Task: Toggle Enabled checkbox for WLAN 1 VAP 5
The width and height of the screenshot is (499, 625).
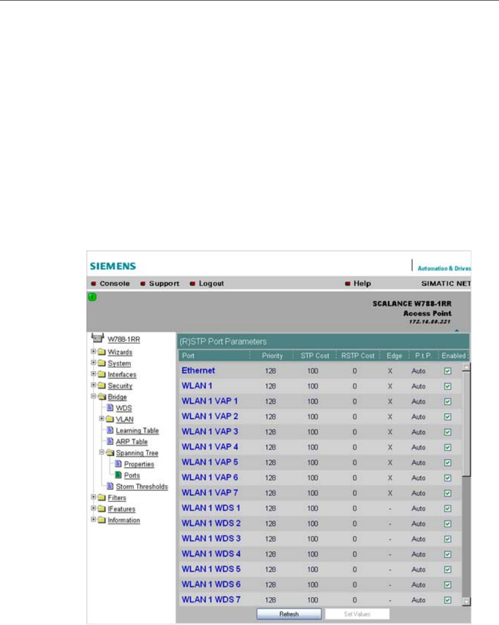Action: click(447, 462)
